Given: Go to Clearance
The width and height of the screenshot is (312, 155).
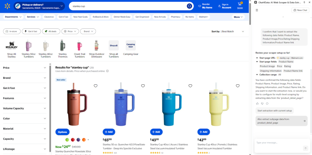Looking at the screenshot, I should [x=49, y=17].
